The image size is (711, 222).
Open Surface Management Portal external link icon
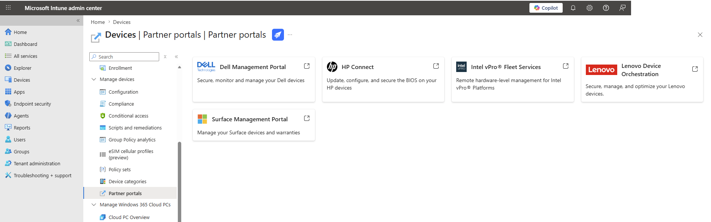coord(307,118)
